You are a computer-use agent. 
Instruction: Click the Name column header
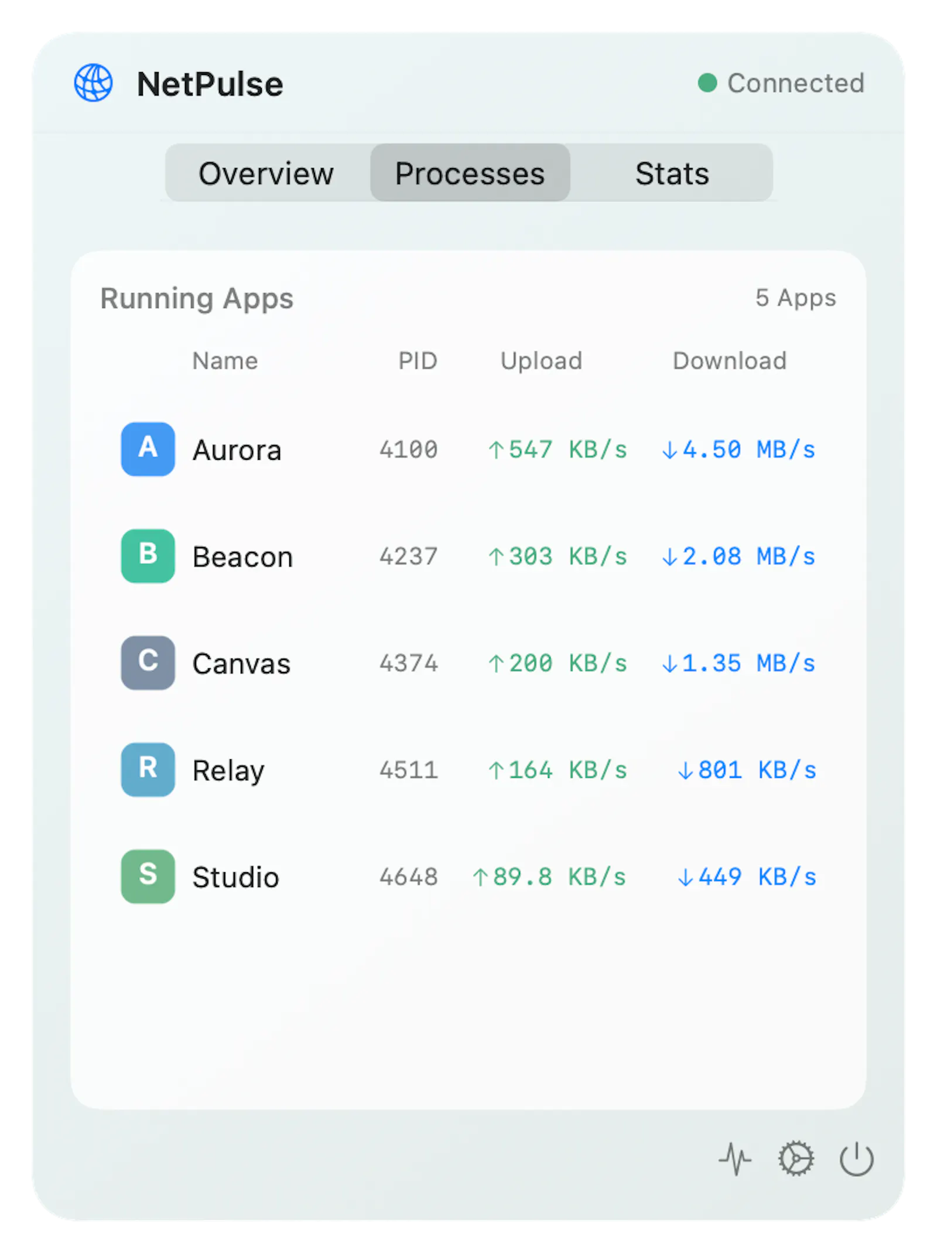(x=225, y=361)
